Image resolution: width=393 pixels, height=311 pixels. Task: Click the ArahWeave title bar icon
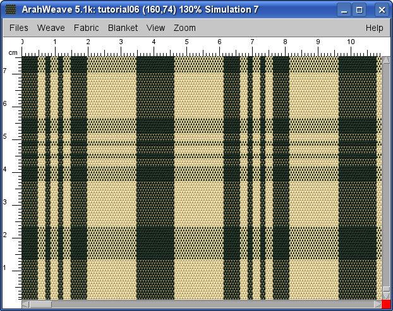11,9
